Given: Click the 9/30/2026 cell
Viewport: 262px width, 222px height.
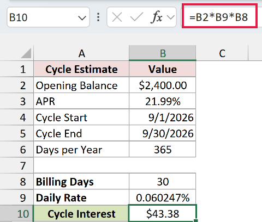Looking at the screenshot, I should click(x=163, y=133).
